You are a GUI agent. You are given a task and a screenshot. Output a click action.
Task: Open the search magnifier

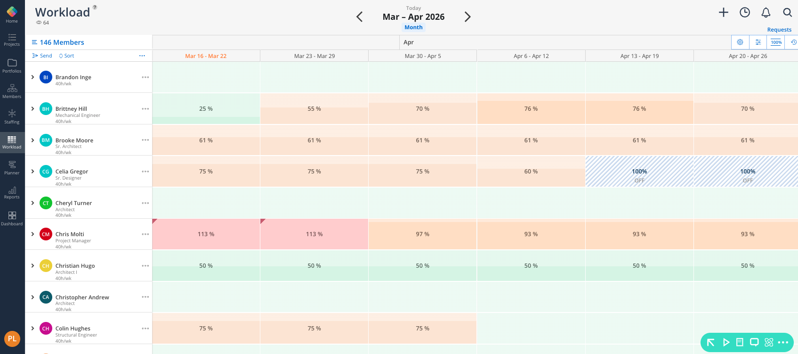[787, 13]
